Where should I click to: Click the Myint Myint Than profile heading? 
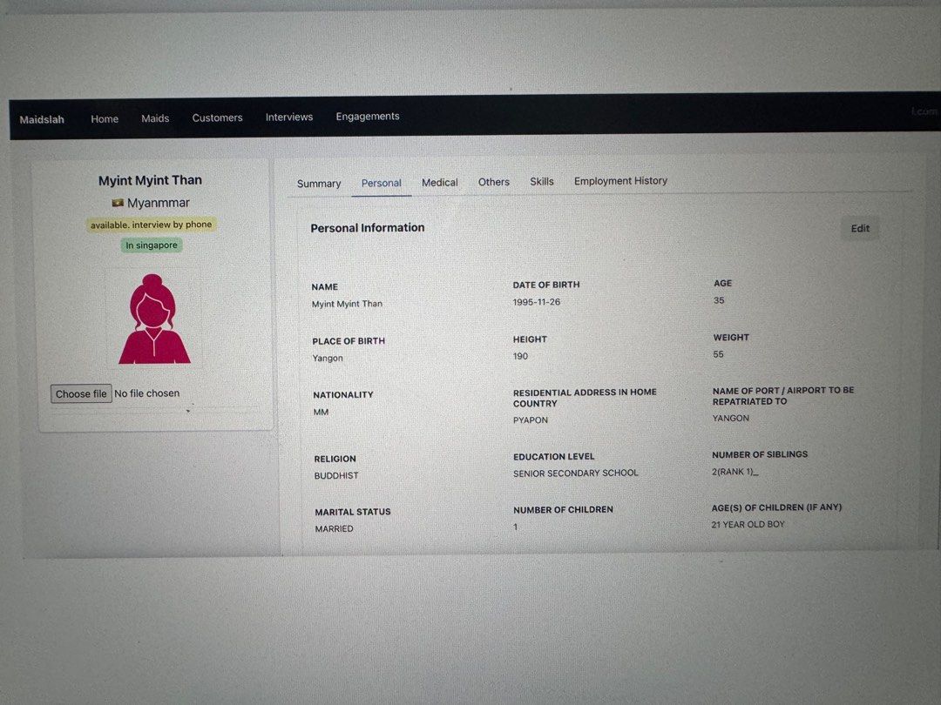click(150, 180)
